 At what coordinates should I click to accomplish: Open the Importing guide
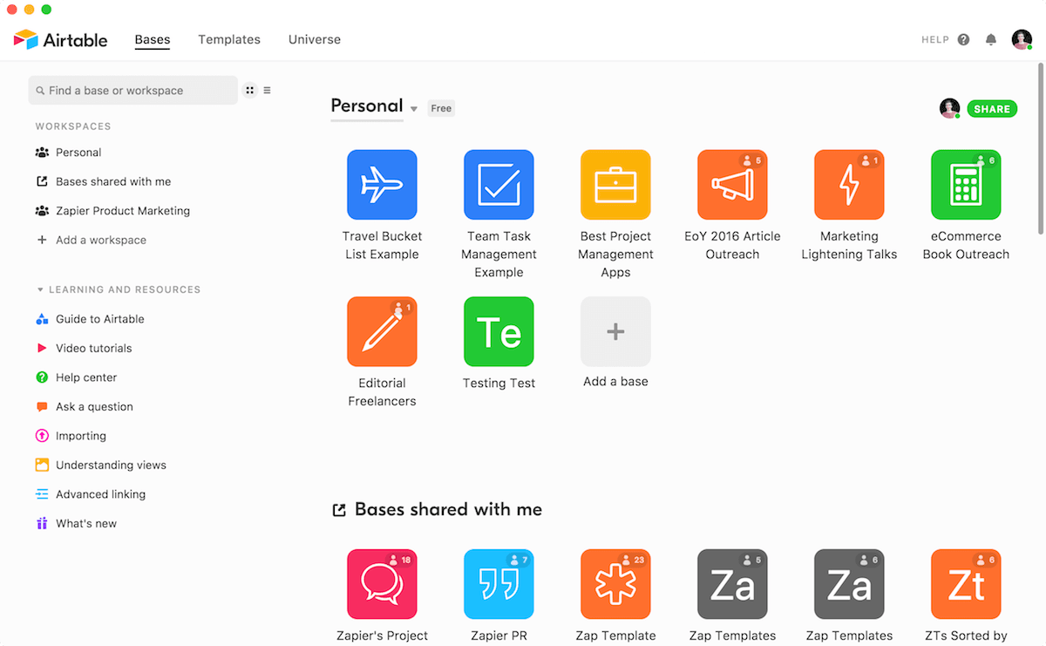tap(71, 436)
